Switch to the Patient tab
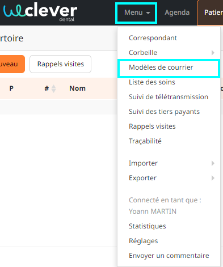The width and height of the screenshot is (223, 267). click(210, 12)
